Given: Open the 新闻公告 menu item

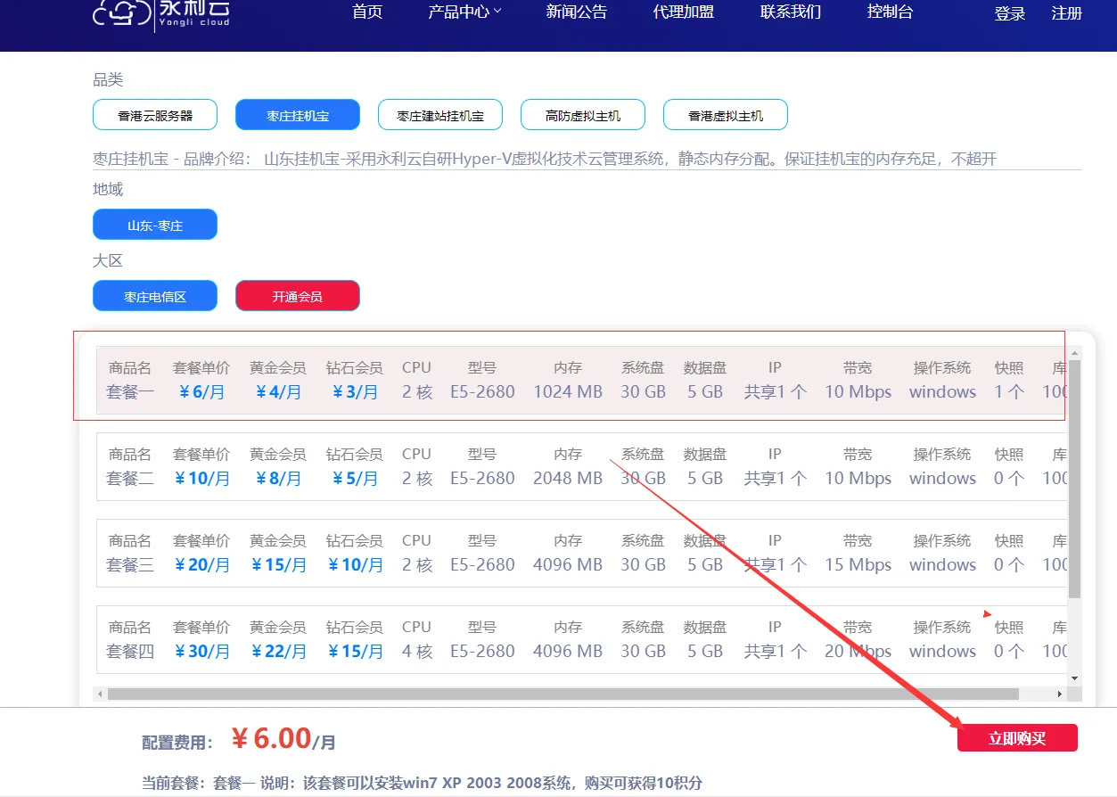Looking at the screenshot, I should (x=577, y=12).
